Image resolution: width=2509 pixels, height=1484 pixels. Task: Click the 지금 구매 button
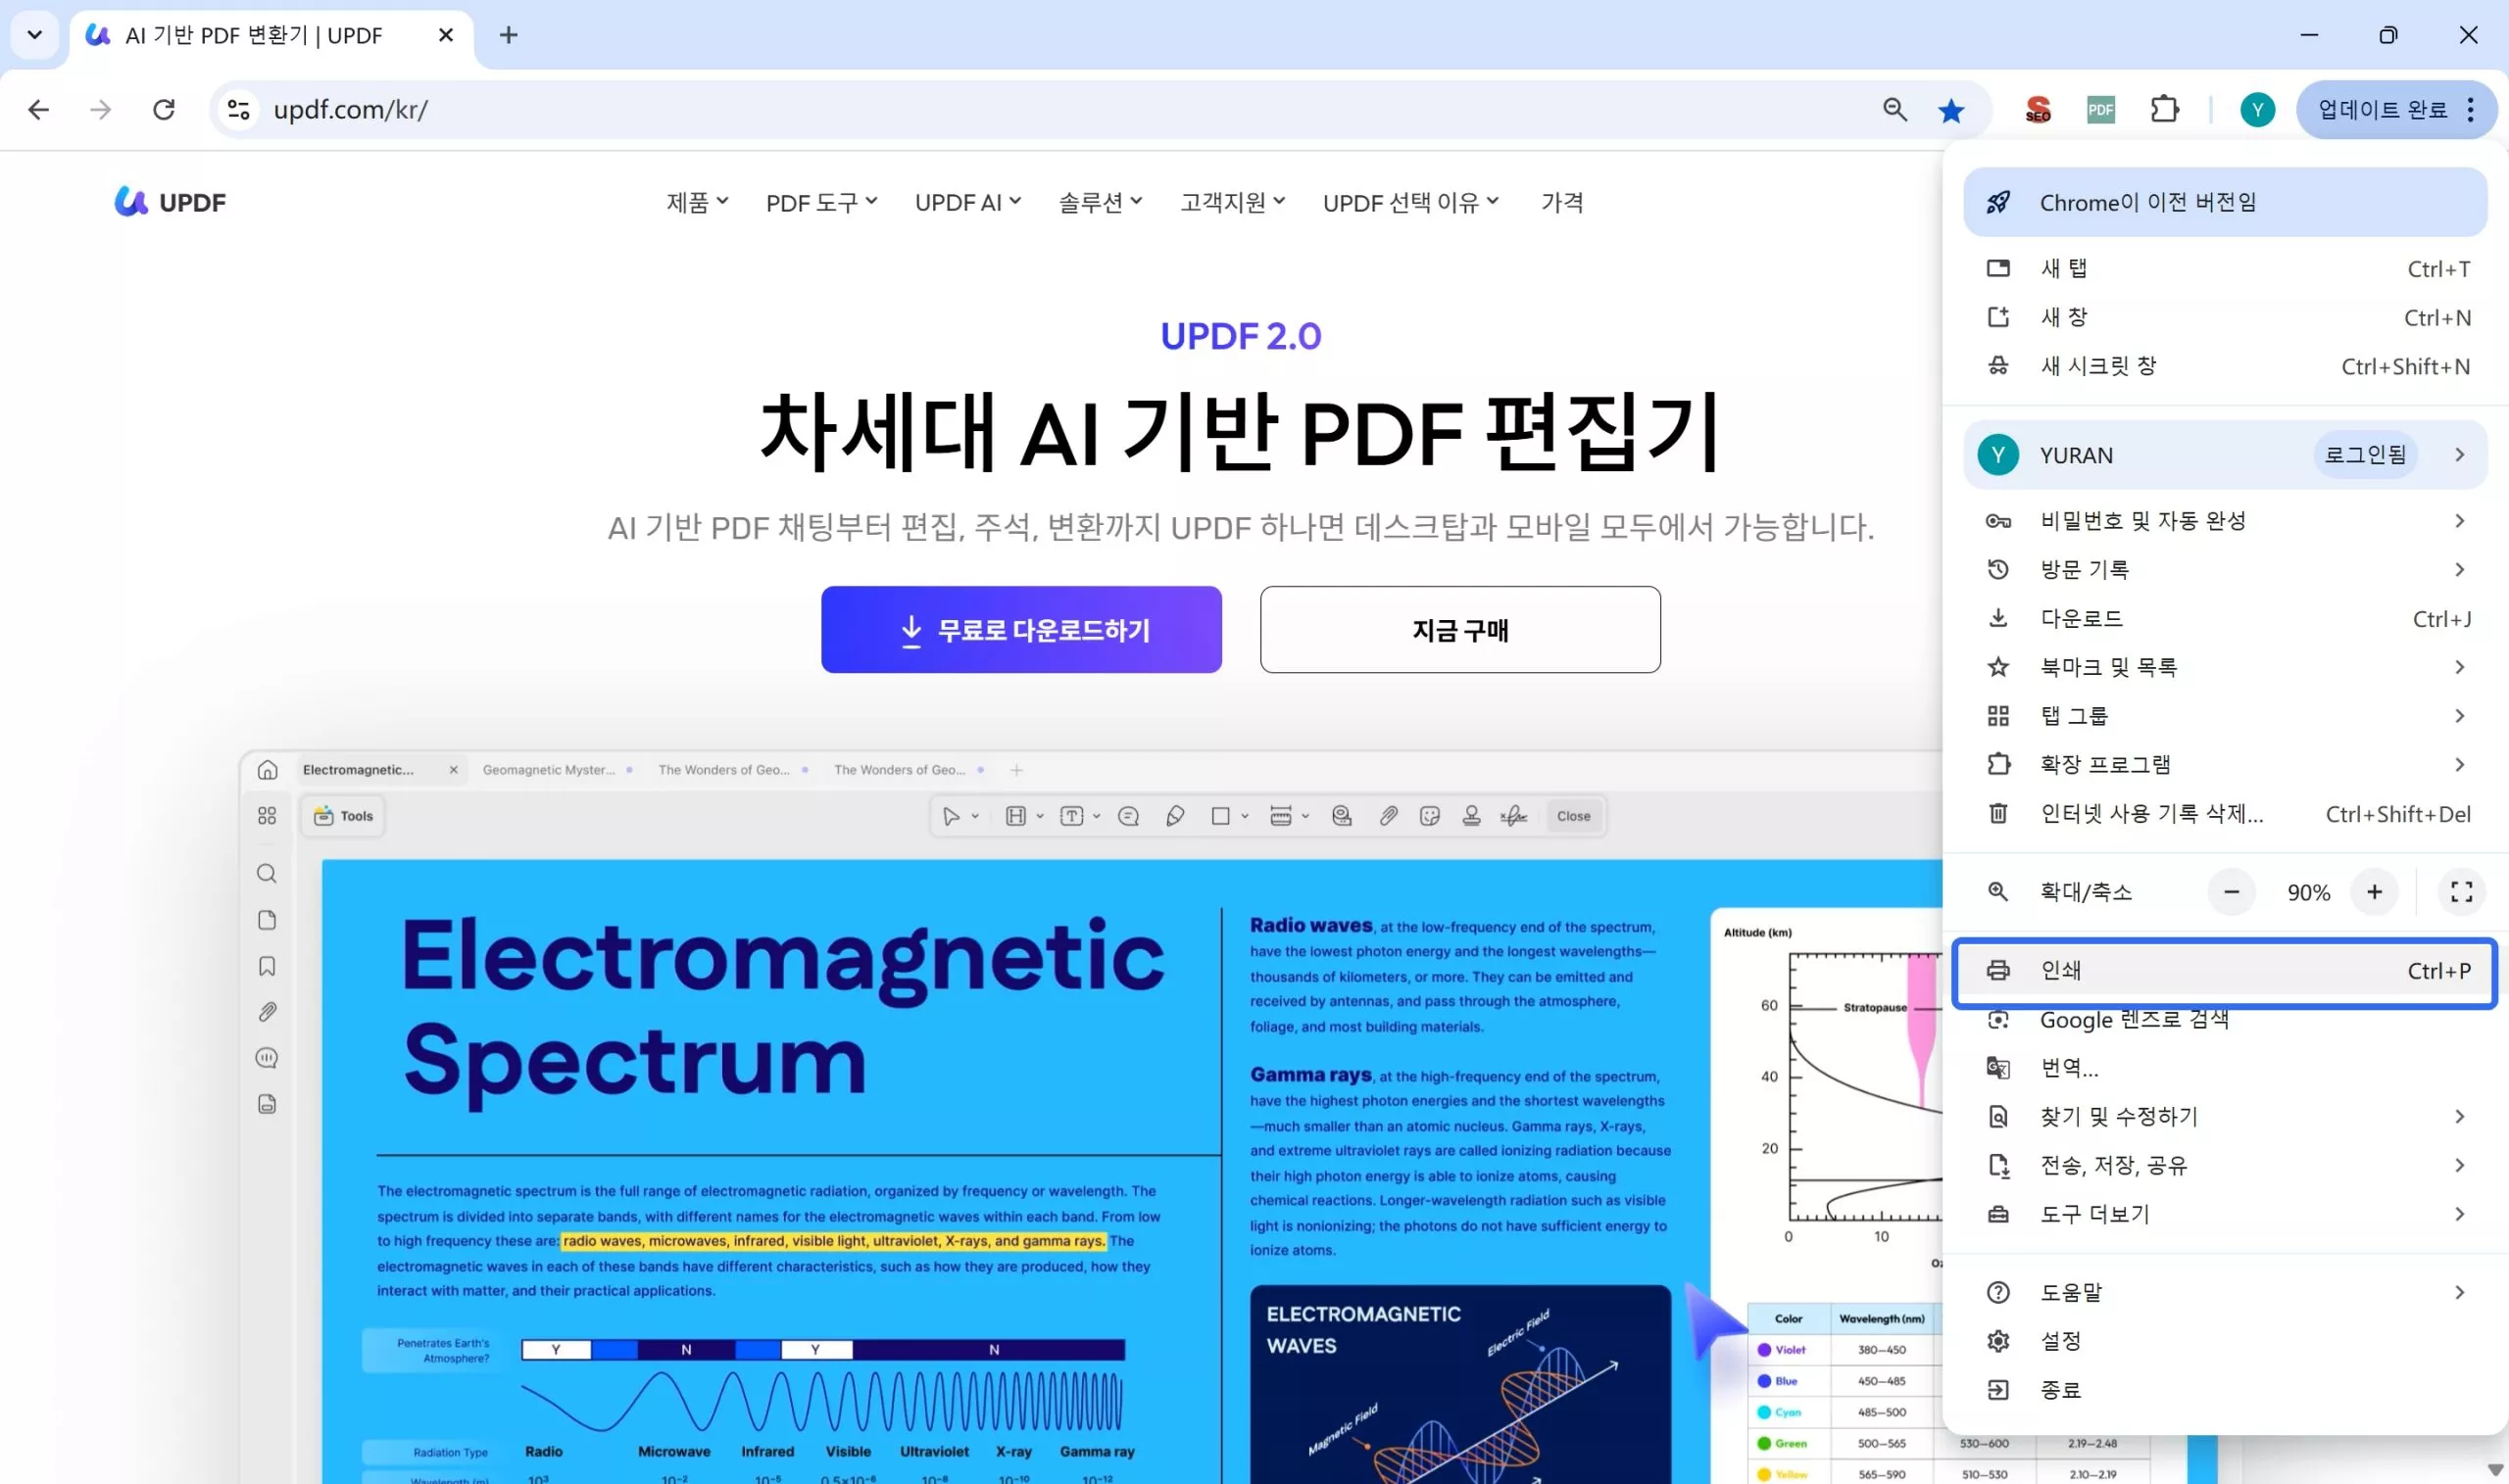coord(1460,629)
